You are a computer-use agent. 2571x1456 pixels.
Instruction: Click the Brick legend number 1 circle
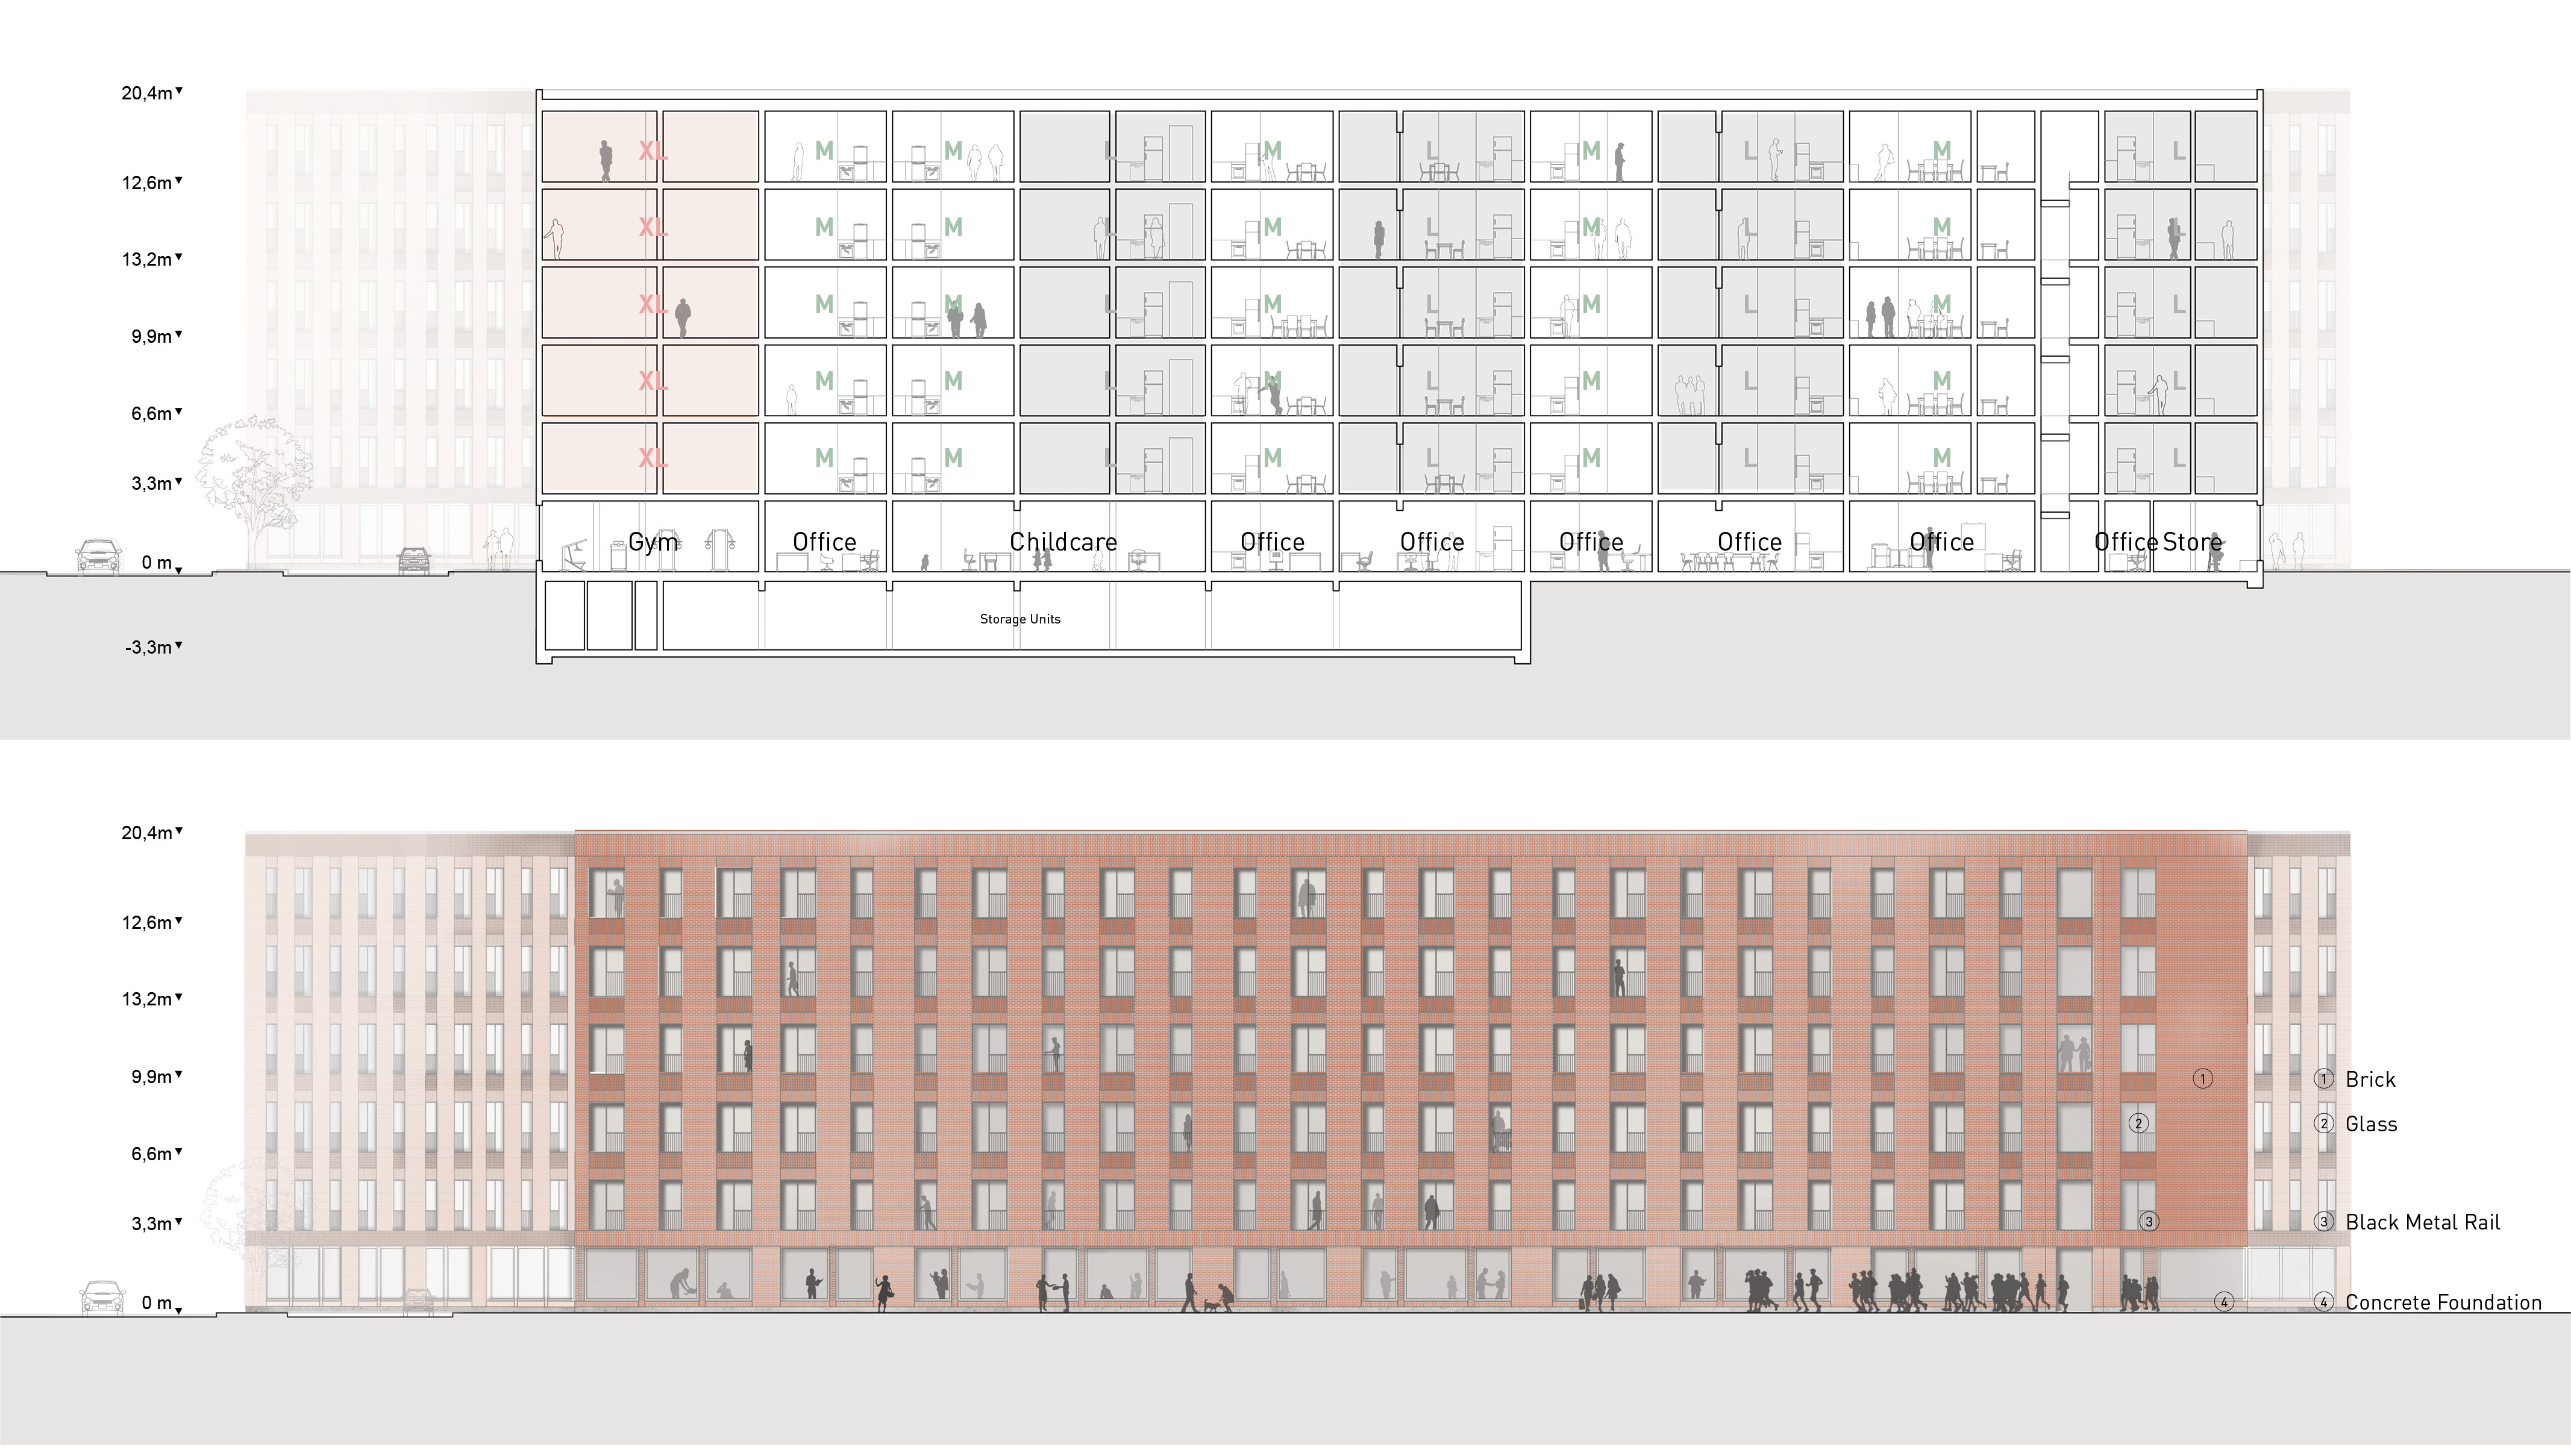(x=2324, y=1079)
